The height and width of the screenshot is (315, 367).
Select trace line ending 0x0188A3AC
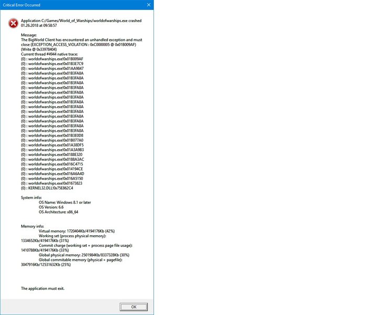[x=53, y=160]
